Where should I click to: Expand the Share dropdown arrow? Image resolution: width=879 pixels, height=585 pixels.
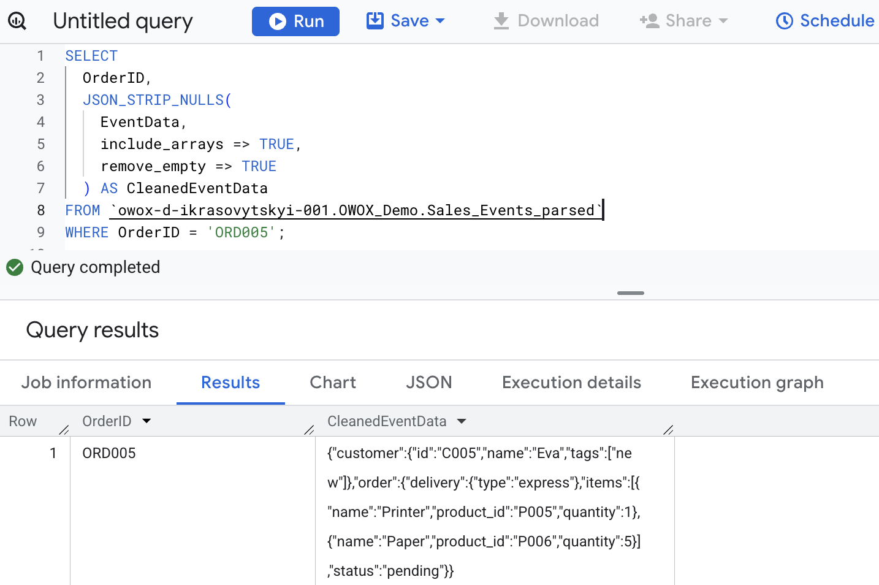tap(723, 21)
